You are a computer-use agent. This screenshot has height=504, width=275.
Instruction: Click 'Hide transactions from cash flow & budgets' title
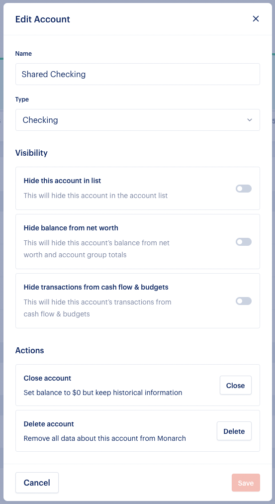(96, 287)
